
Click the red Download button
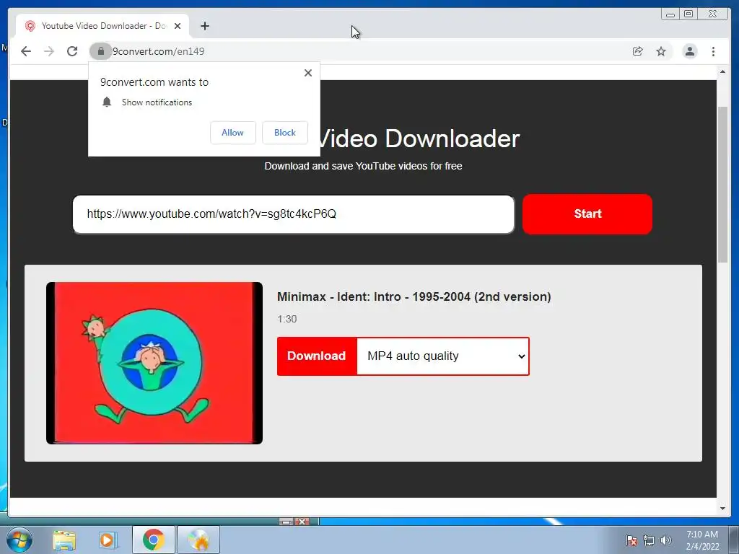pos(317,356)
